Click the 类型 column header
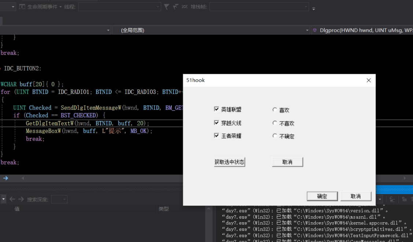Screen dimensions: 413x242 tap(163, 209)
